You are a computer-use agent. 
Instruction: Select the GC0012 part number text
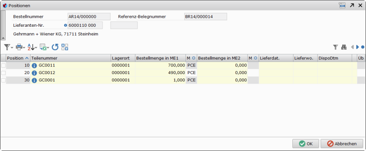tap(47, 73)
